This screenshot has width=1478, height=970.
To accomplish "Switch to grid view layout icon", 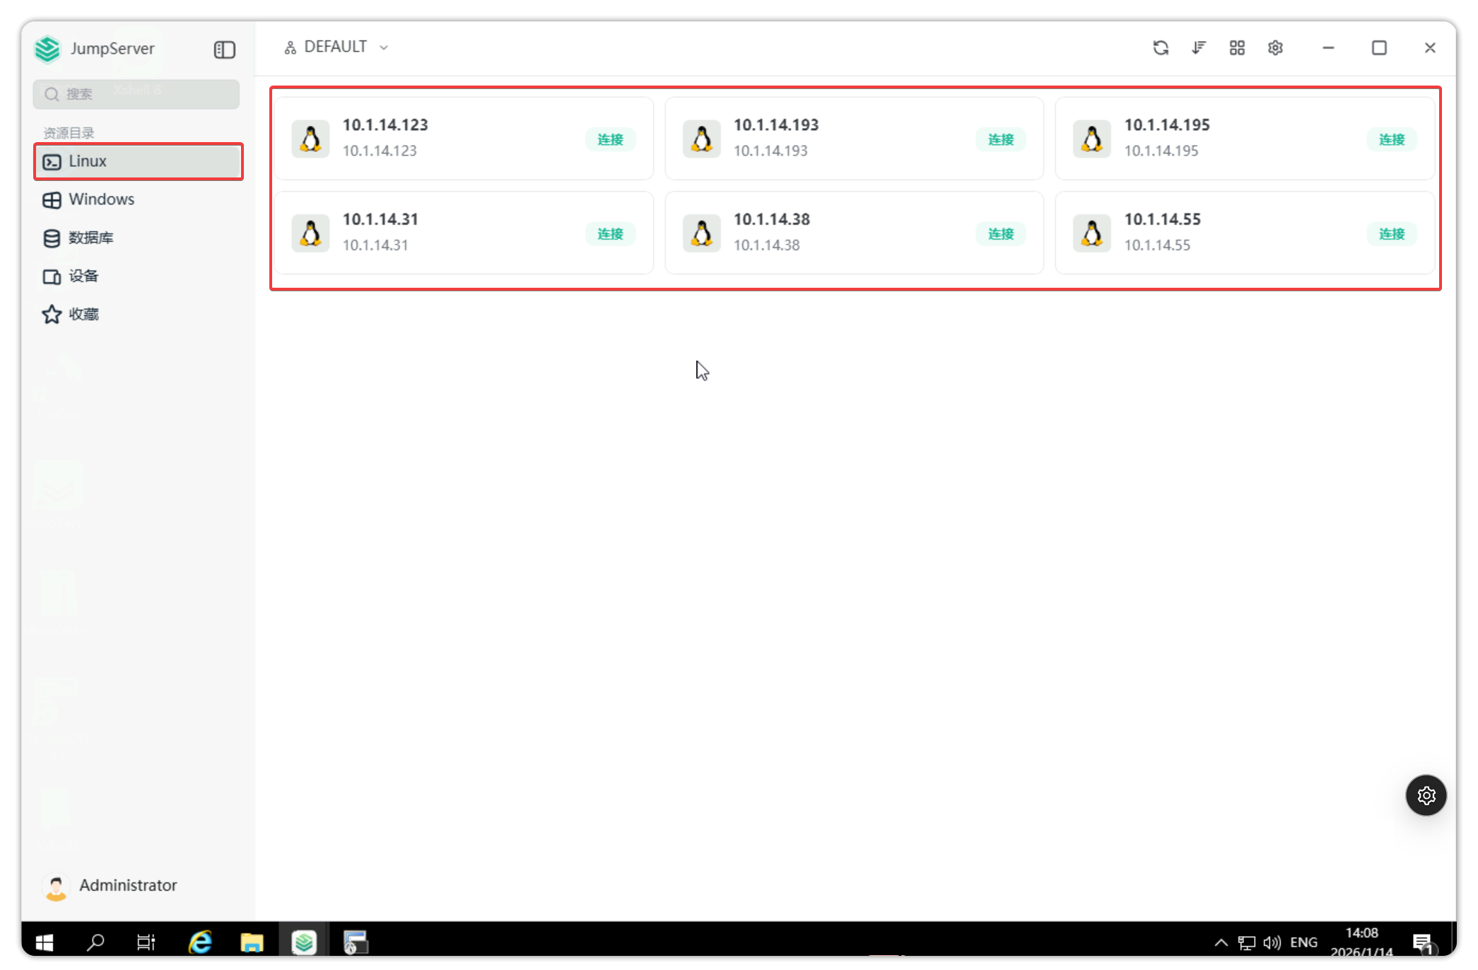I will (x=1237, y=48).
